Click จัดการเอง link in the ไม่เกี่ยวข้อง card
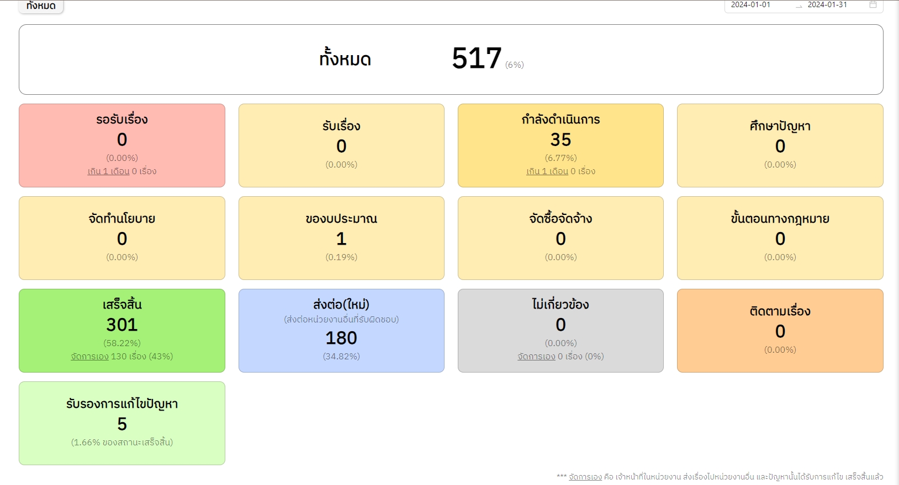The image size is (899, 485). [536, 357]
